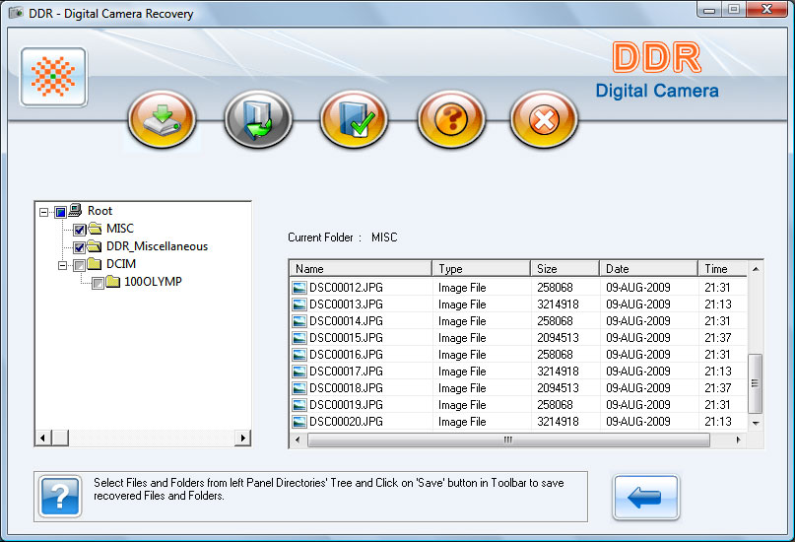795x542 pixels.
Task: Click the blue question-mark help icon at bottom
Action: pyautogui.click(x=60, y=497)
